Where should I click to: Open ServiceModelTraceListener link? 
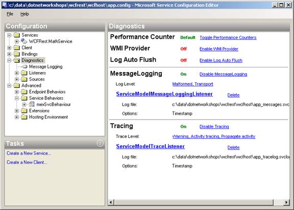(x=151, y=146)
